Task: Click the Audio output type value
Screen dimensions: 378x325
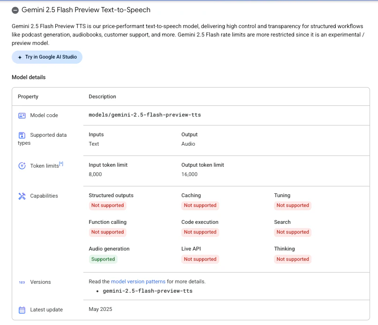Action: (x=188, y=144)
